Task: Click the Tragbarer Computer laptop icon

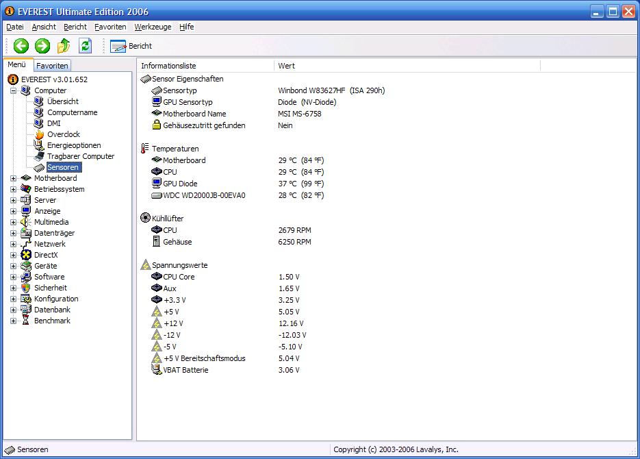Action: (39, 156)
